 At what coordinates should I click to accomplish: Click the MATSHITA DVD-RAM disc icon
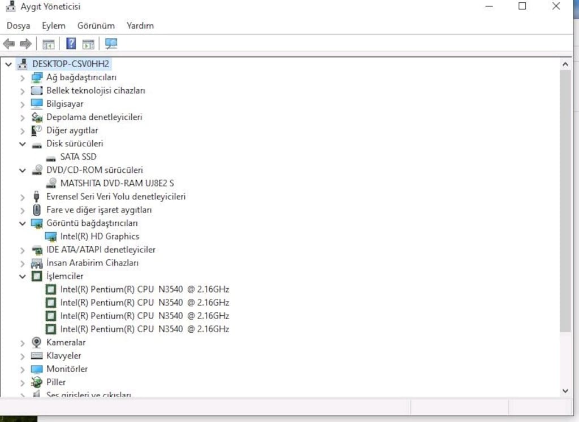tap(51, 184)
